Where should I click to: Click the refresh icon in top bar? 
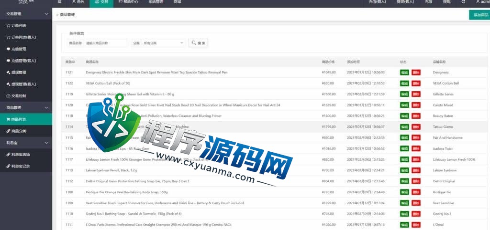coord(463,2)
